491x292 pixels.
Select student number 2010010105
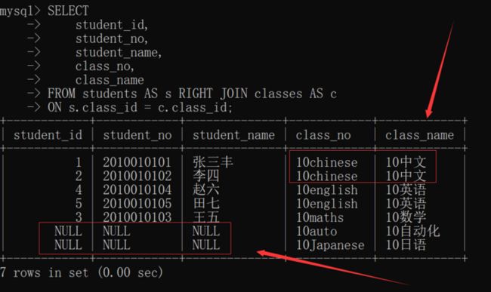(x=137, y=204)
